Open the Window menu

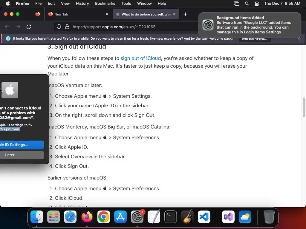144,4
